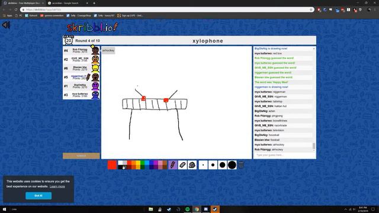Screen dimensions: 379x213
Task: Open the Learn more cookie link
Action: [57, 186]
